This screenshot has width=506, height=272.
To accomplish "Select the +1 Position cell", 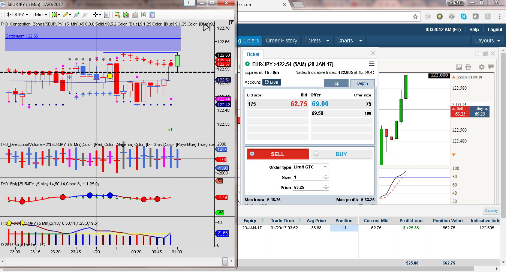I will click(x=344, y=228).
